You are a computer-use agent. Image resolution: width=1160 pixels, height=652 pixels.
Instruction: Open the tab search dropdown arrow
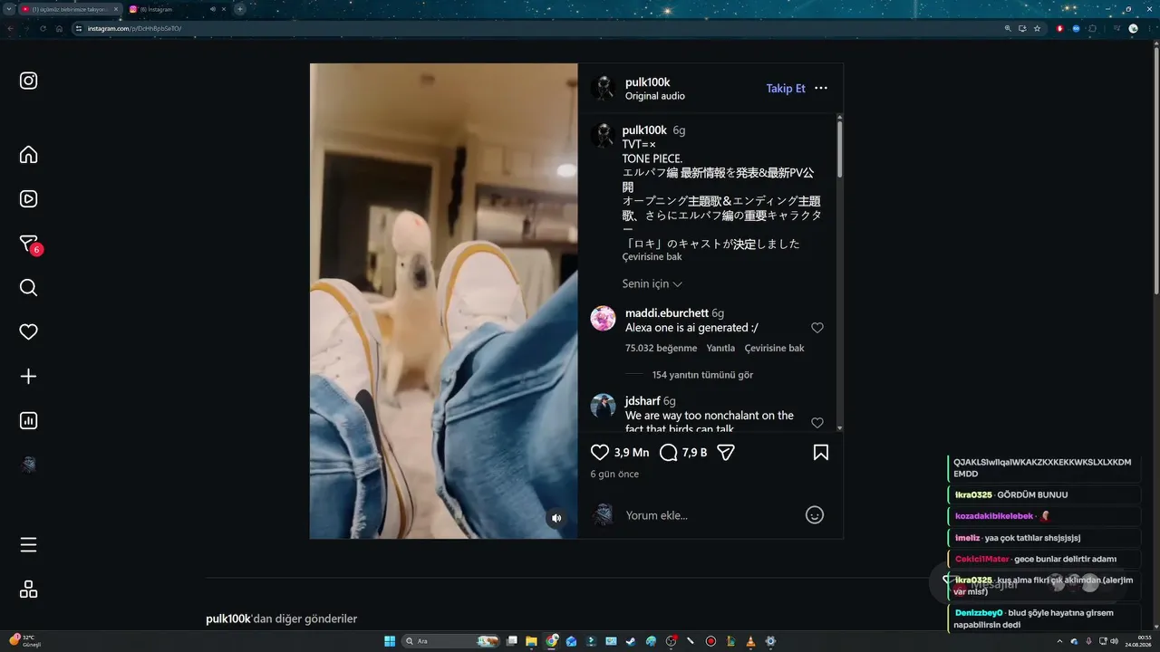point(8,9)
